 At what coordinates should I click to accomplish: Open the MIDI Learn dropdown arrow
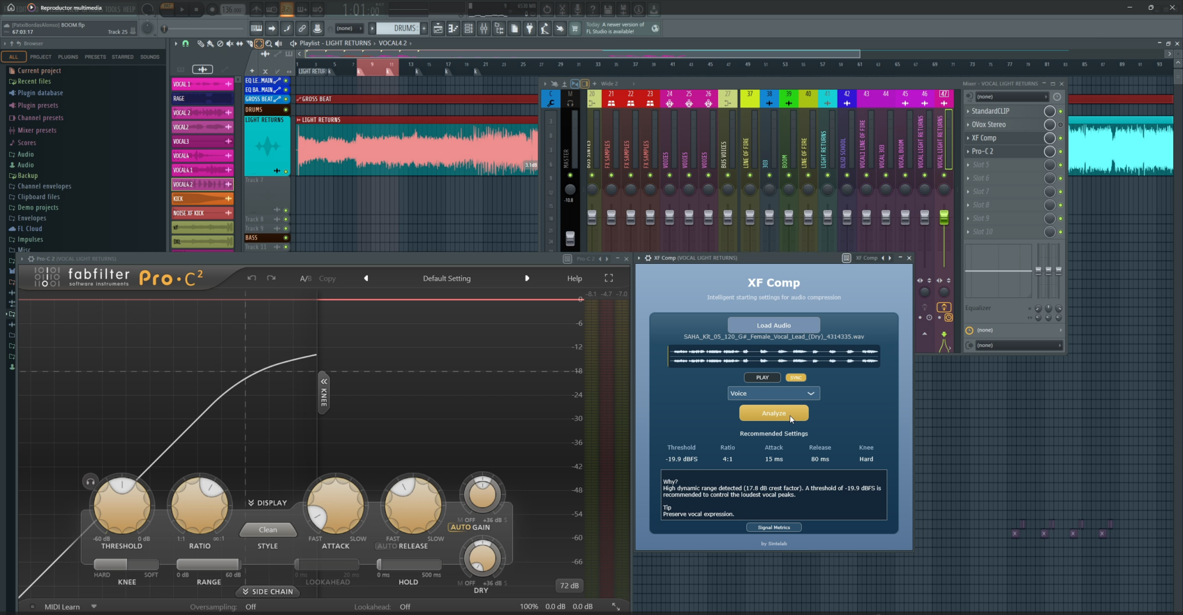point(94,606)
